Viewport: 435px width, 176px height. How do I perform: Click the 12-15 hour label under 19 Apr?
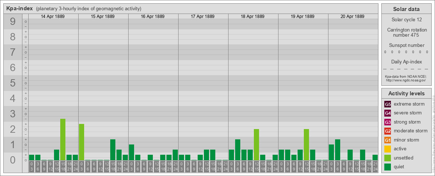click(x=306, y=166)
